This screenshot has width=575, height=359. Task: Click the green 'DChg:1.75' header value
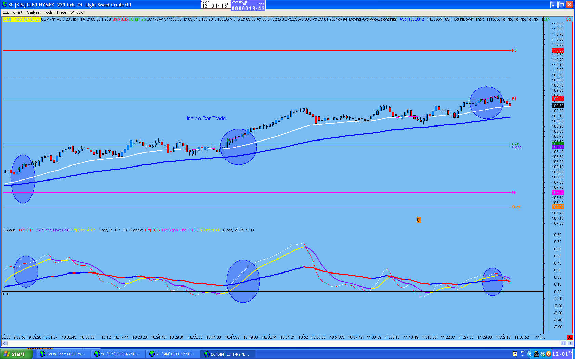(x=137, y=19)
